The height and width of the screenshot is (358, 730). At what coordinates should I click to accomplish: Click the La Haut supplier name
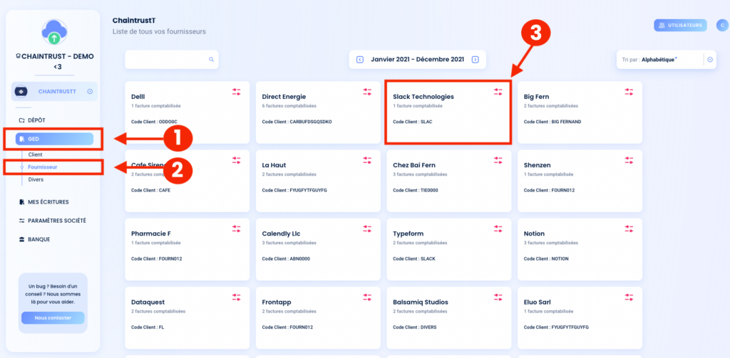click(274, 165)
